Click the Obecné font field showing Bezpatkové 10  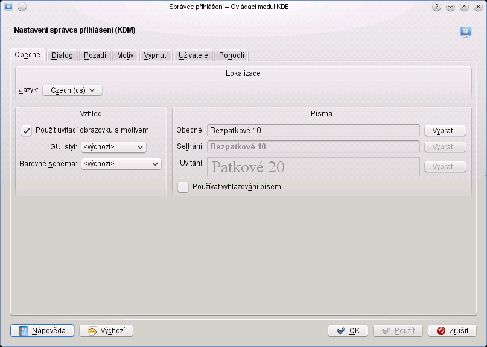click(313, 131)
